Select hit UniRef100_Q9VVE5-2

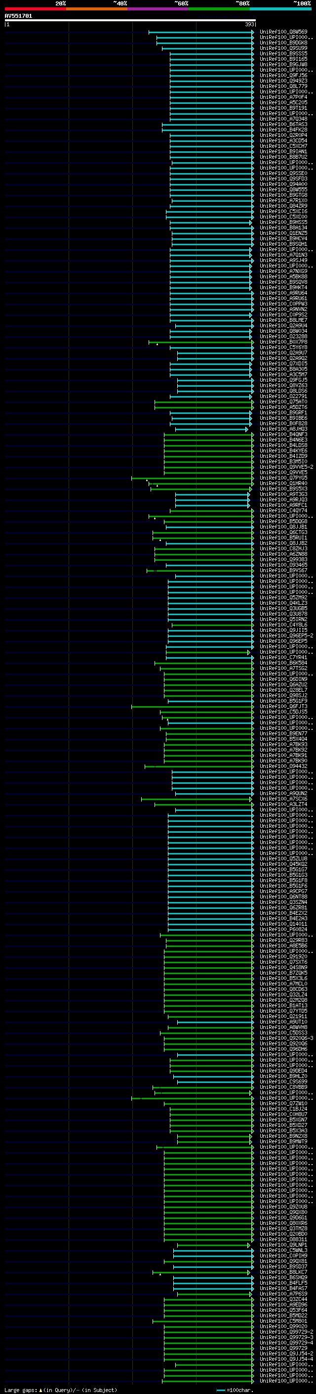(286, 467)
